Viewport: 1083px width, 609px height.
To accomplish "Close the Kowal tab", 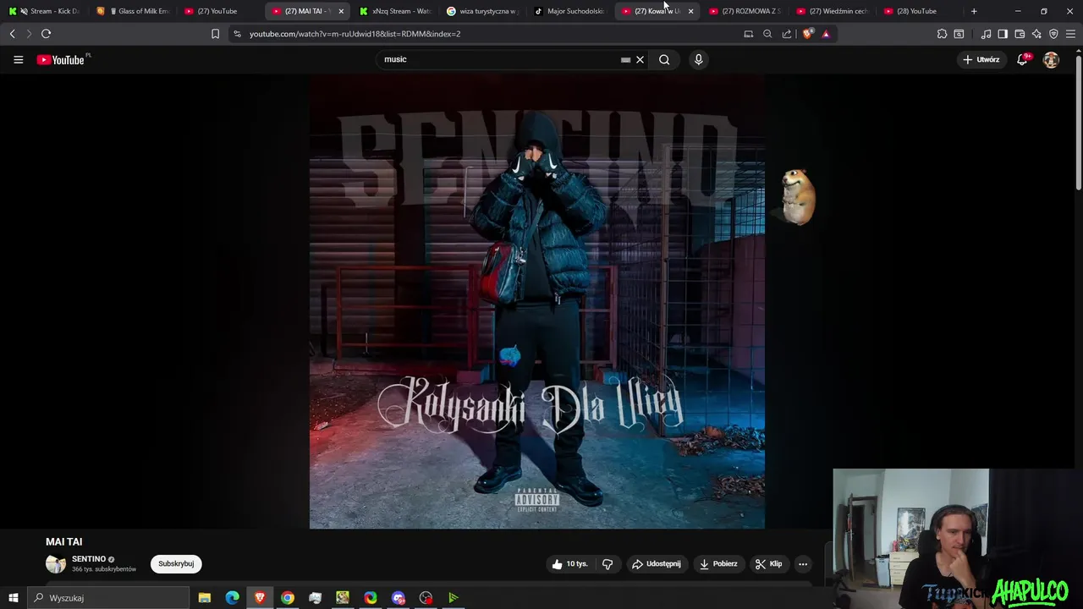I will tap(690, 11).
